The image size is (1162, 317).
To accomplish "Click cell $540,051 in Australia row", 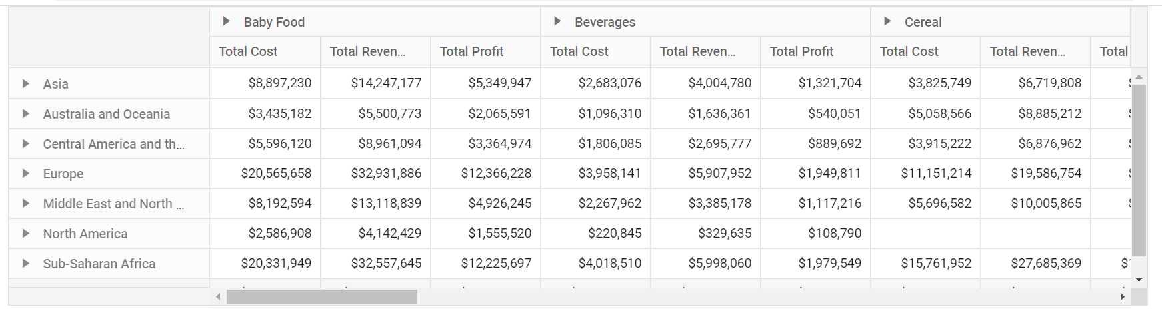I will click(x=815, y=113).
